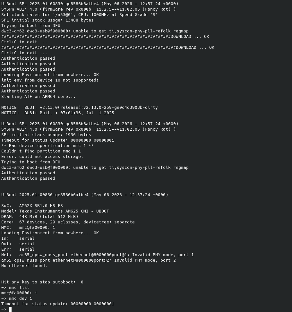Click '** Bad device specification mmc 1 **'
This screenshot has width=292, height=312.
47,146
